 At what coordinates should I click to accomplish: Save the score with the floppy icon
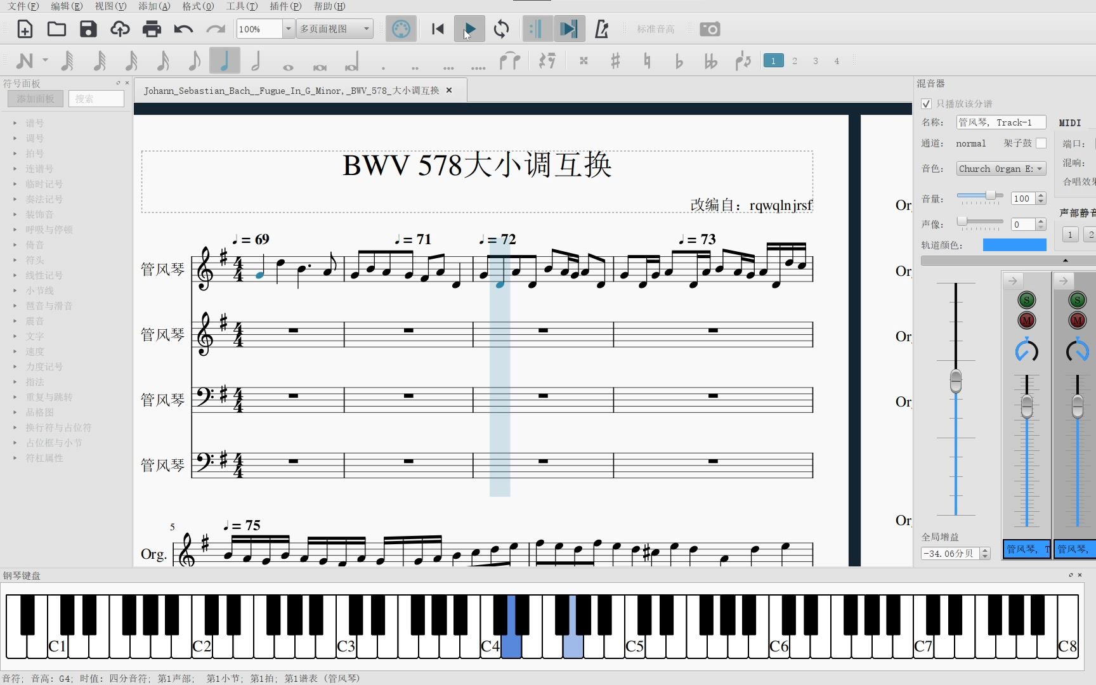pos(88,29)
